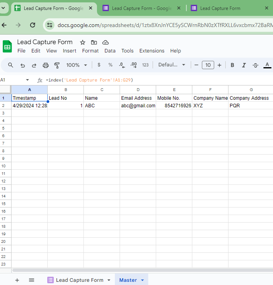
Task: Go back in the browser
Action: 4,25
